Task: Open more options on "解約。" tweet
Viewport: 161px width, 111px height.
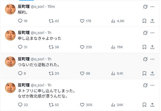Action: pos(152,7)
